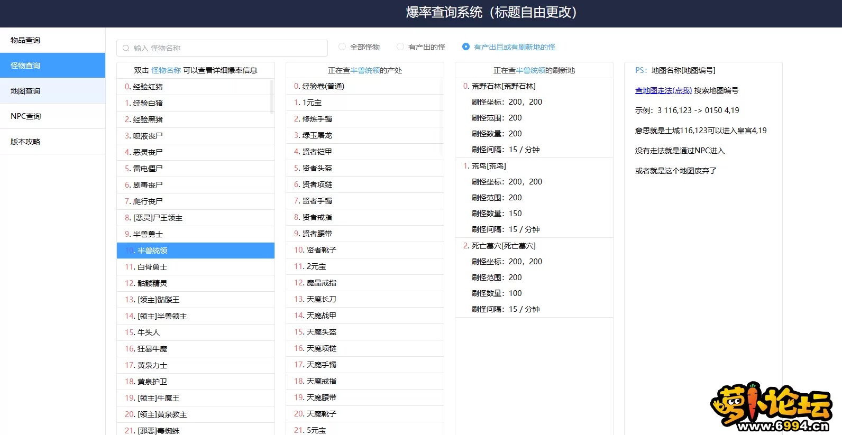Select 黄泉力士 monster entry
Image resolution: width=842 pixels, height=435 pixels.
(195, 365)
